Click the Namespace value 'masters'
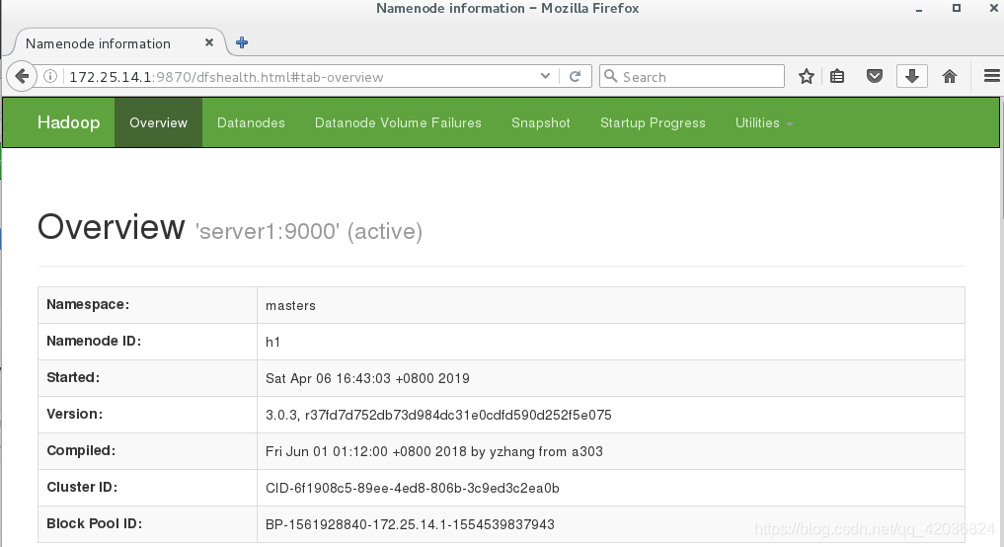The width and height of the screenshot is (1004, 547). point(290,305)
